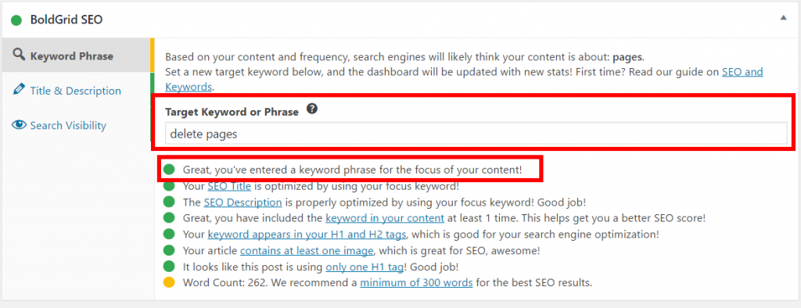Click the contains at least one image link

click(x=307, y=251)
